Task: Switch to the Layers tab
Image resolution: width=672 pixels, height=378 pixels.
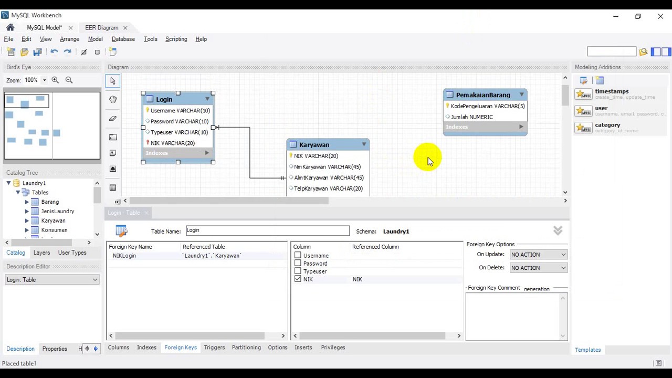Action: click(41, 253)
